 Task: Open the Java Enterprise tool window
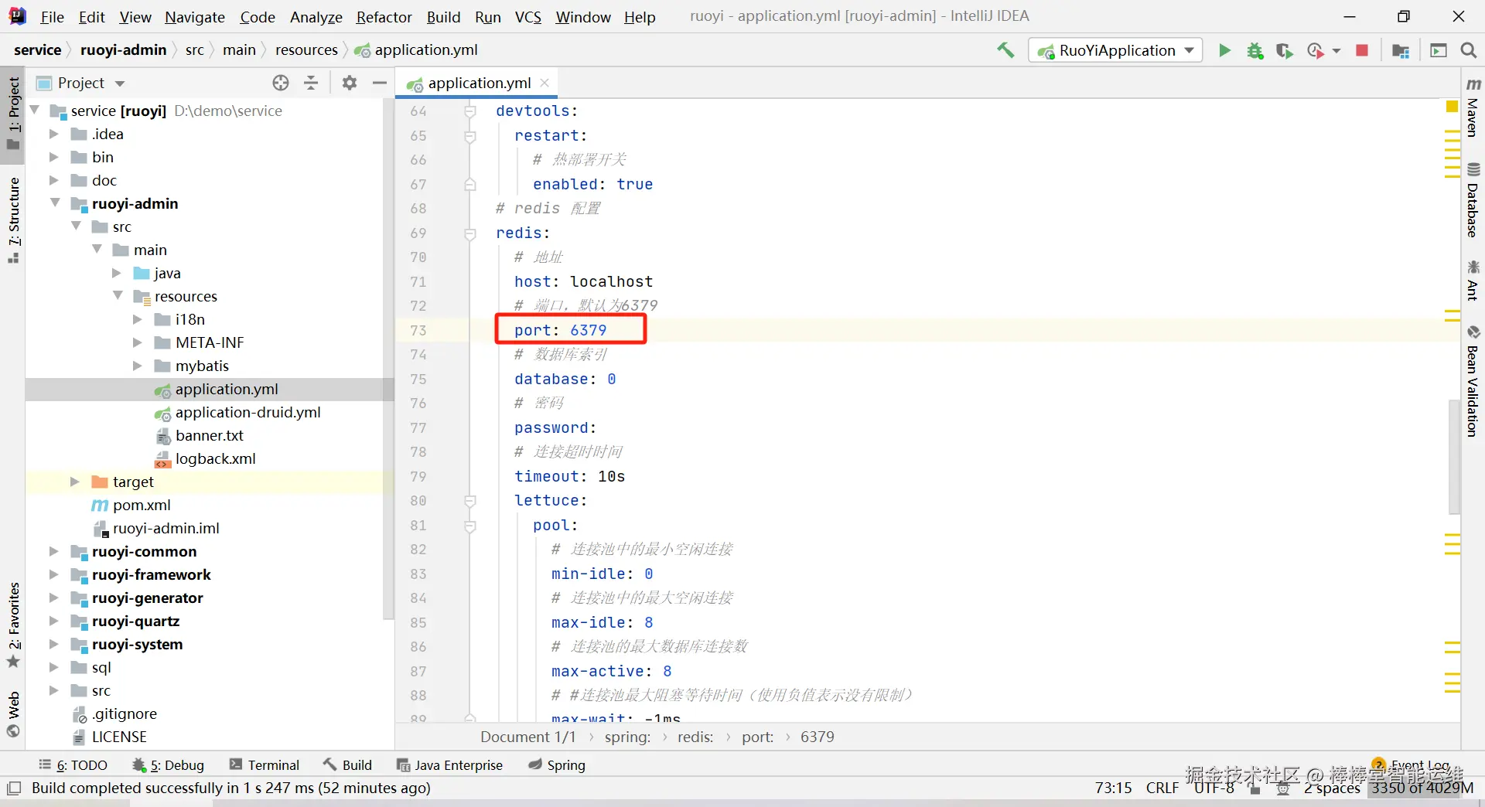pos(449,765)
